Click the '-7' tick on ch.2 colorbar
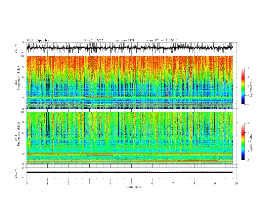The width and height of the screenshot is (266, 206). [x=248, y=160]
